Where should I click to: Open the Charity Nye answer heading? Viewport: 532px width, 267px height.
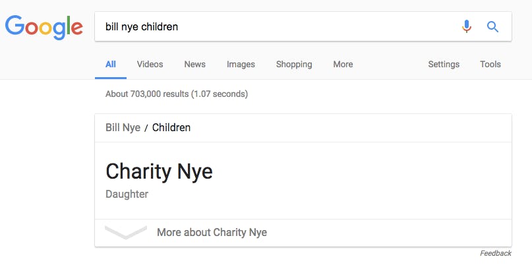[x=159, y=171]
